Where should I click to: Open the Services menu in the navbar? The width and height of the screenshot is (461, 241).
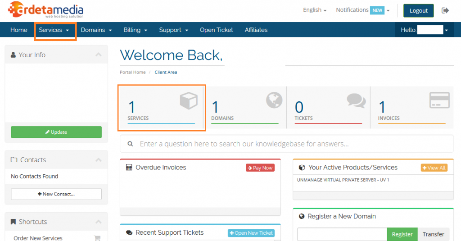pyautogui.click(x=54, y=30)
